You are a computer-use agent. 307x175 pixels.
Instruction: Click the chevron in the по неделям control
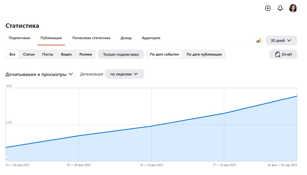coord(136,74)
